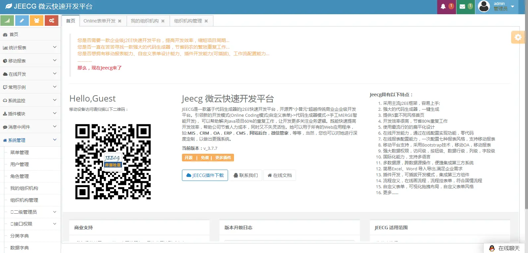528x253 pixels.
Task: Switch to the 我的组织机构 tab
Action: pyautogui.click(x=145, y=21)
